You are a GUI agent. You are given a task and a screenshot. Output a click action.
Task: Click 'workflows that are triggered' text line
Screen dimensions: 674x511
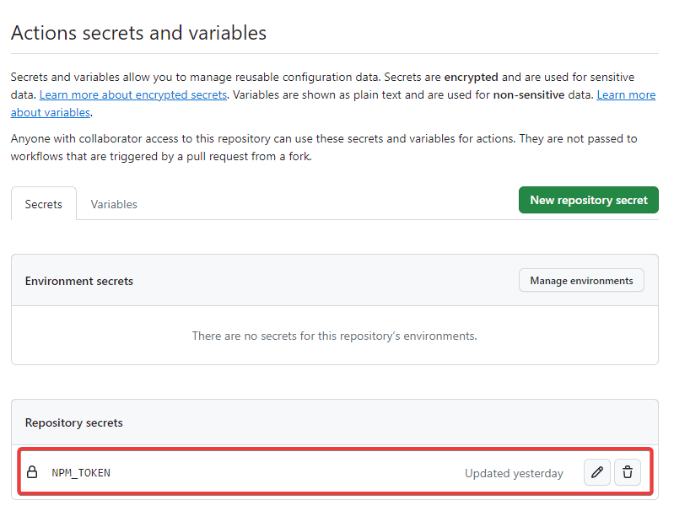click(161, 157)
